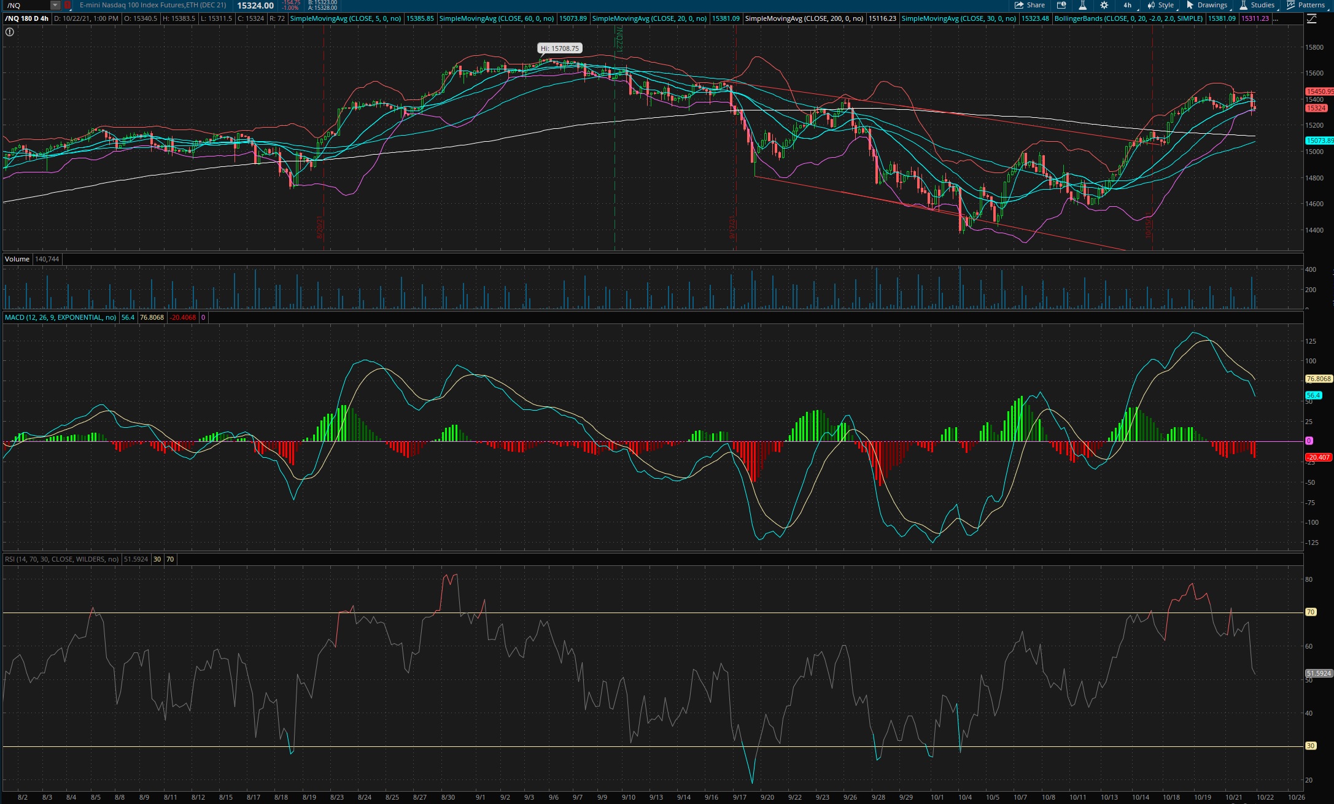Screen dimensions: 1334x804
Task: Expand the /NQ symbol dropdown arrow
Action: [55, 6]
